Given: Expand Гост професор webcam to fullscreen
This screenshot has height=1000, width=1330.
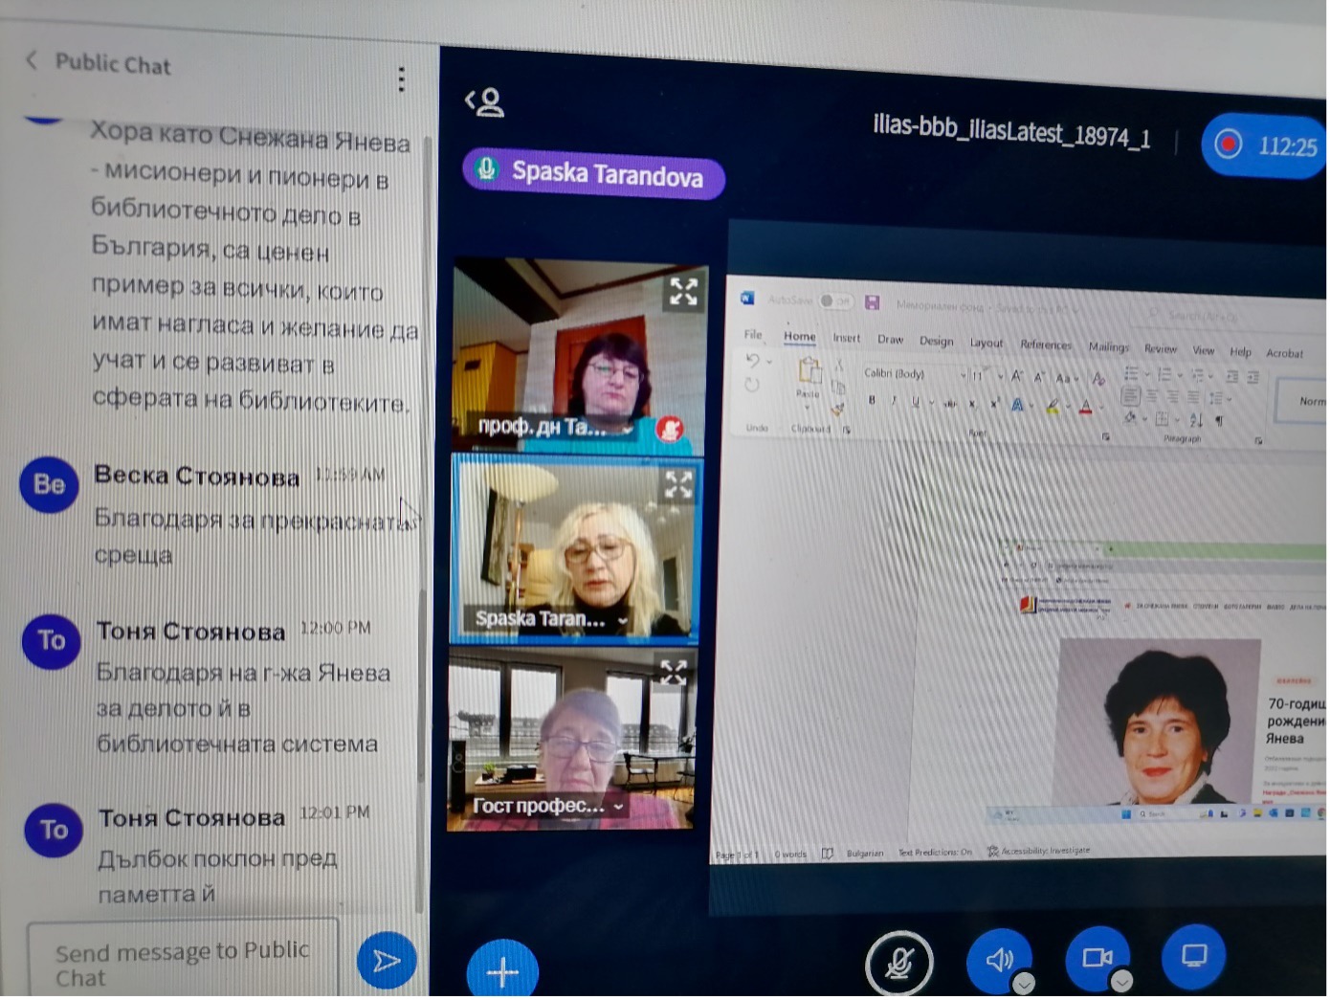Looking at the screenshot, I should 674,672.
